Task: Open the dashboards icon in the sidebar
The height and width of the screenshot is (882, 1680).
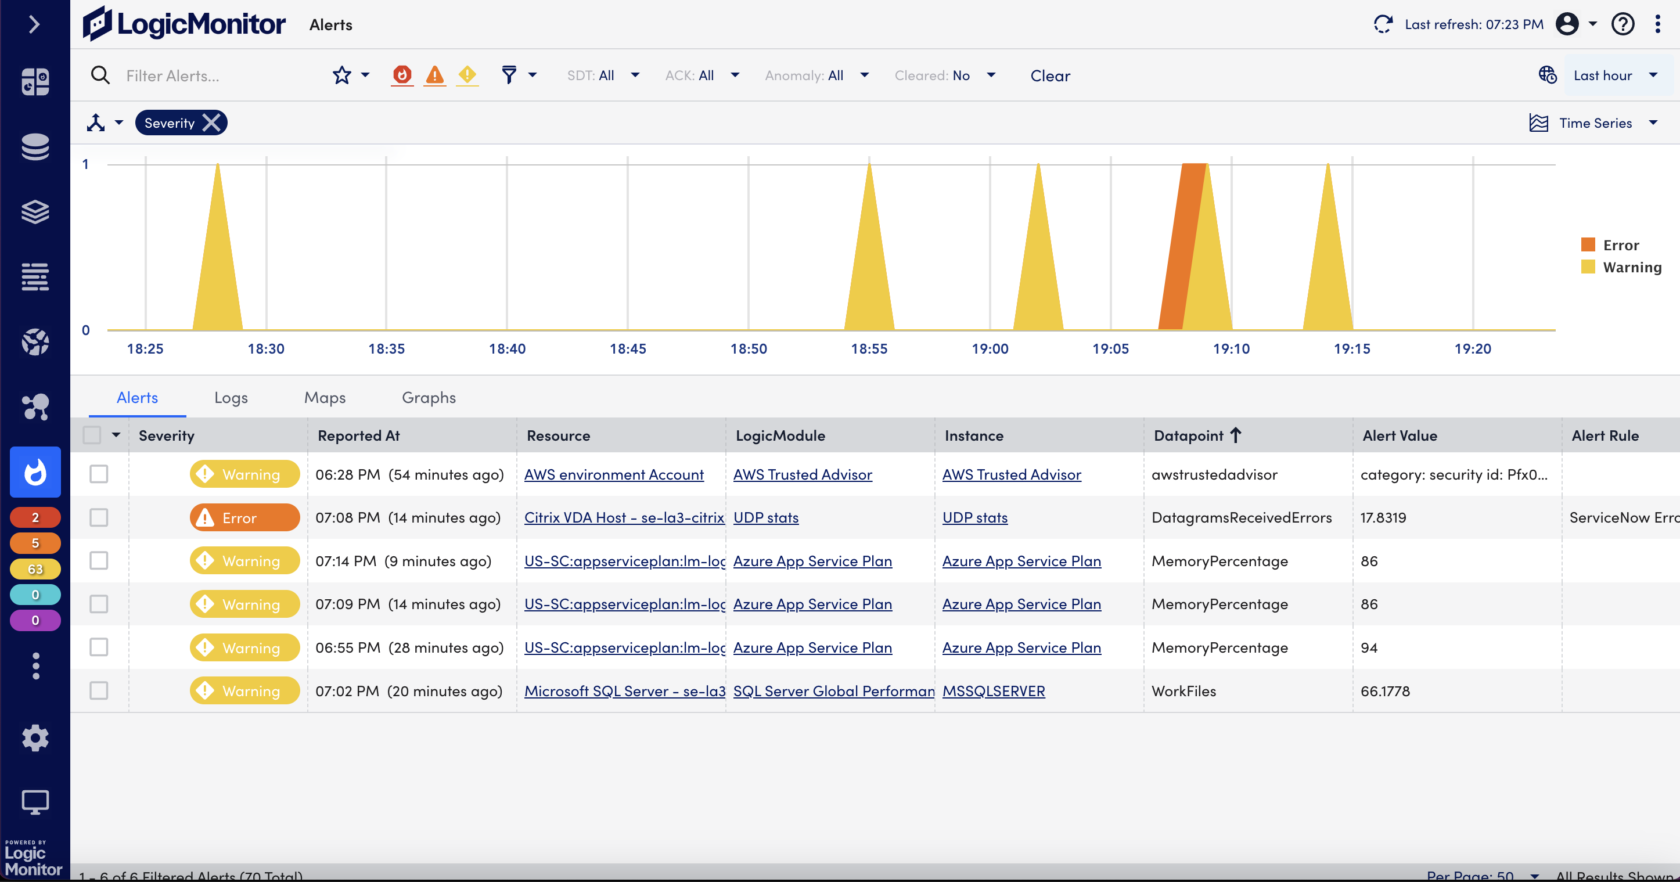Action: [35, 82]
